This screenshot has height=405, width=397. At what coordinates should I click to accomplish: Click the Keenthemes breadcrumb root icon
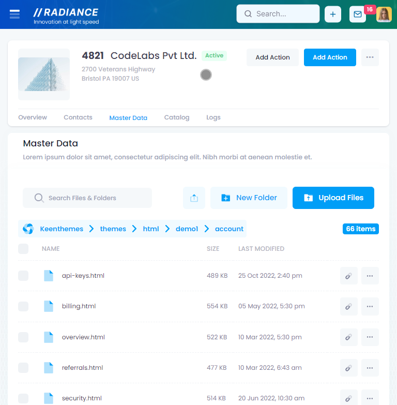28,229
